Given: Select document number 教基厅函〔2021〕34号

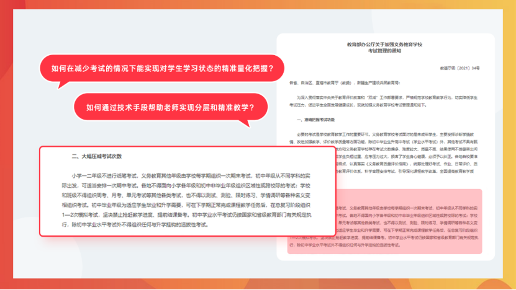Looking at the screenshot, I should tap(463, 67).
